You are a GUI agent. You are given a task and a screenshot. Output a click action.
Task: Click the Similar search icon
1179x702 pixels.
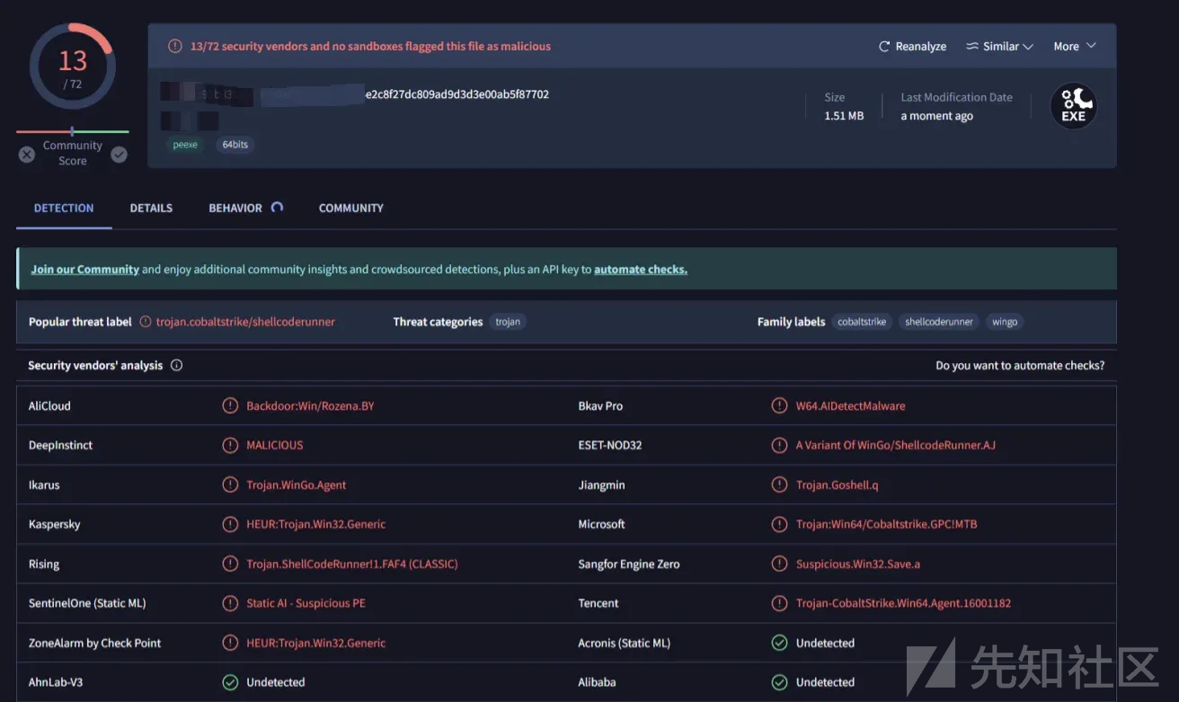point(971,47)
